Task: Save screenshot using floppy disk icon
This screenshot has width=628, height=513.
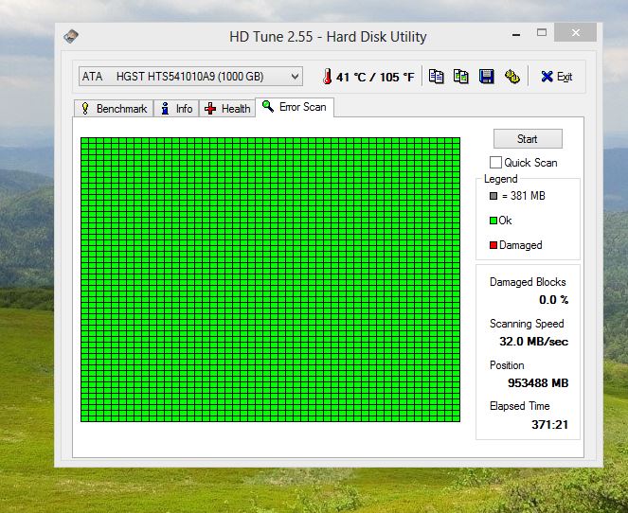Action: 486,76
